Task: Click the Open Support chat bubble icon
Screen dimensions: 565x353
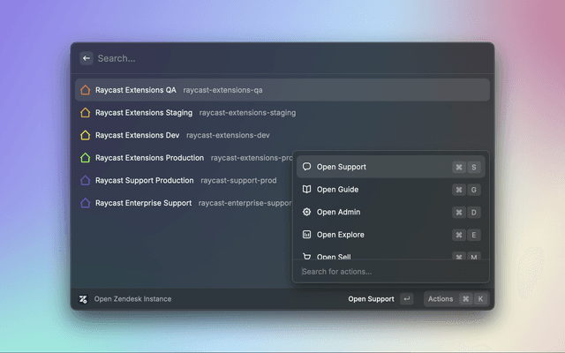Action: pyautogui.click(x=306, y=167)
